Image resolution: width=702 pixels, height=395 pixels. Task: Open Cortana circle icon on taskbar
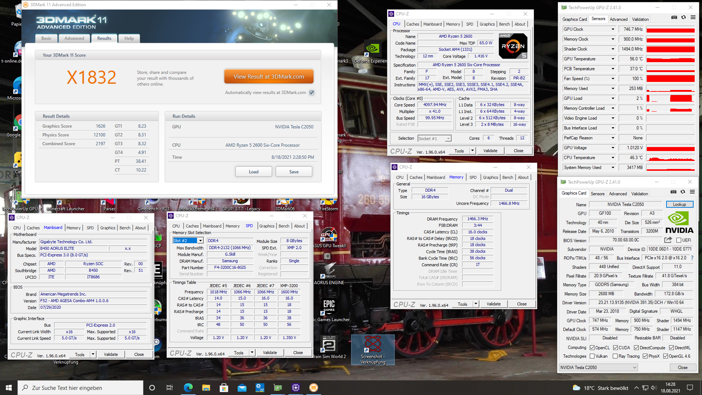point(152,388)
